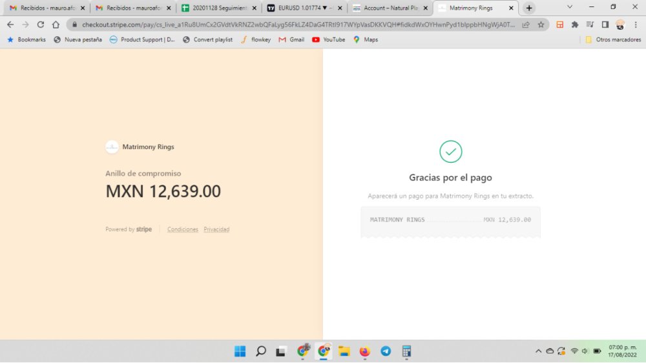Share this page via share icon
This screenshot has height=363, width=646.
(x=526, y=25)
